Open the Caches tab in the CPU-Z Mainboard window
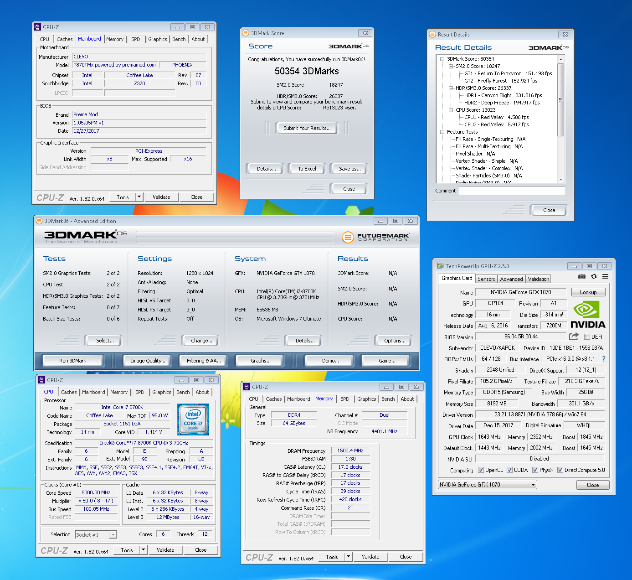The width and height of the screenshot is (632, 580). (x=65, y=39)
